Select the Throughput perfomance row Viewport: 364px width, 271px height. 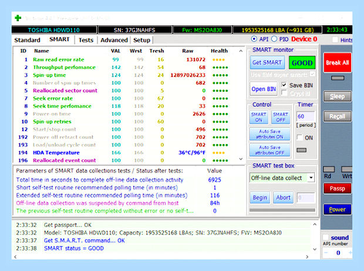coord(125,68)
